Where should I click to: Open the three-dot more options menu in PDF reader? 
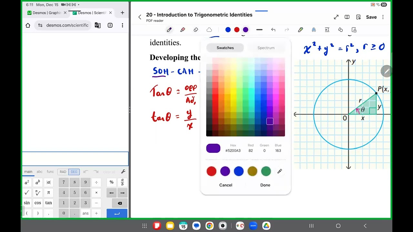383,17
